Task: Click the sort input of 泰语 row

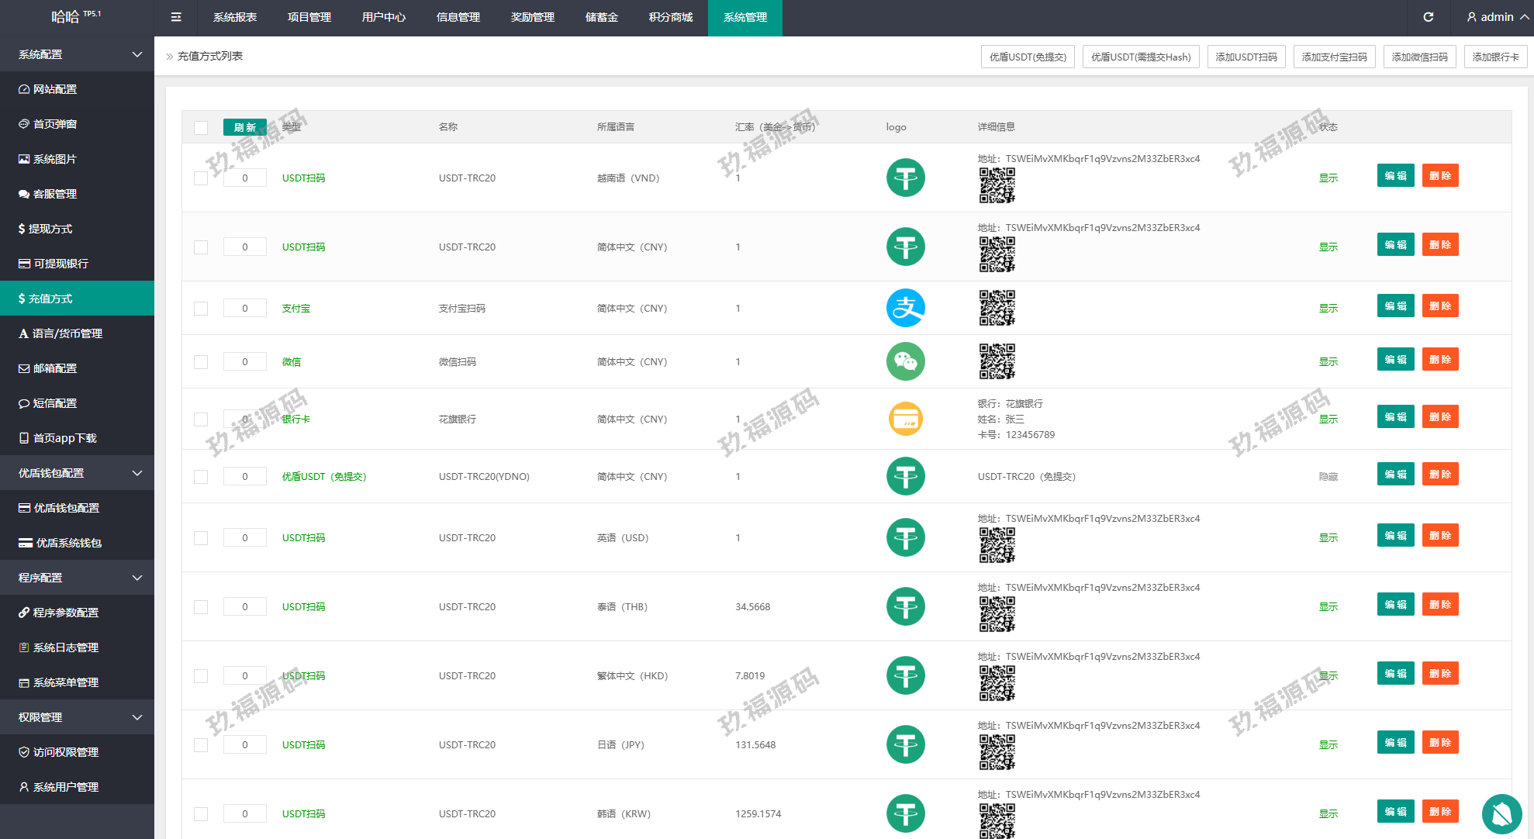Action: [244, 606]
